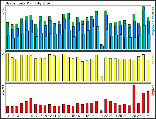Click the red KBytes legend label
The height and width of the screenshot is (119, 156).
(x=153, y=90)
